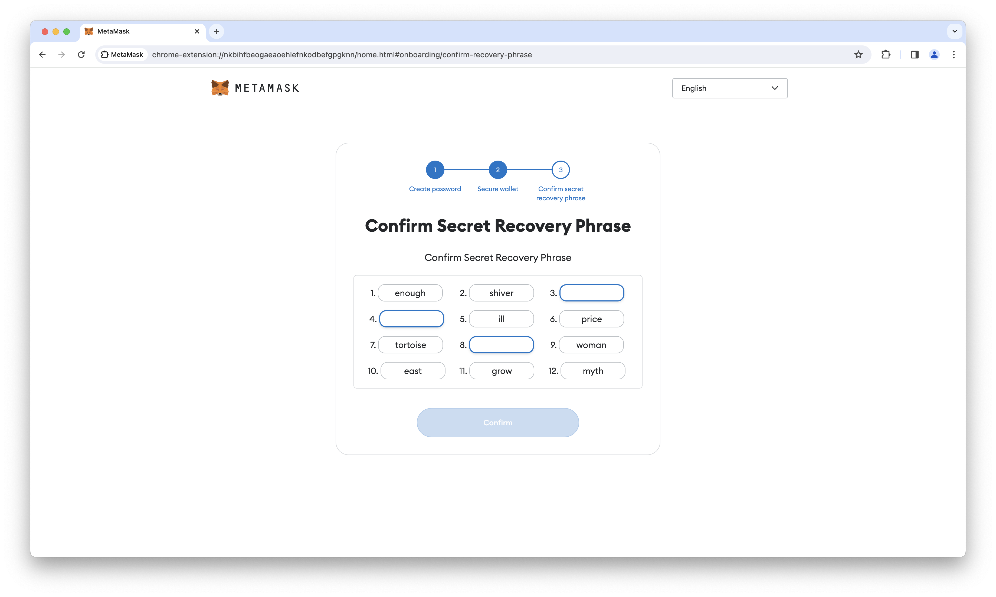Click the step 2 Secure Wallet circle icon
996x597 pixels.
coord(498,169)
